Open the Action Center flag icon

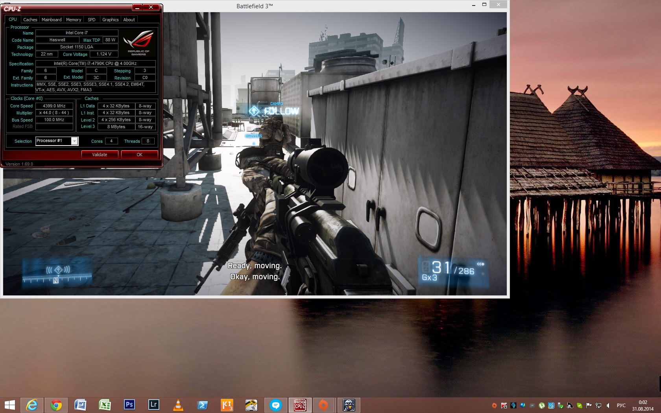coord(589,406)
